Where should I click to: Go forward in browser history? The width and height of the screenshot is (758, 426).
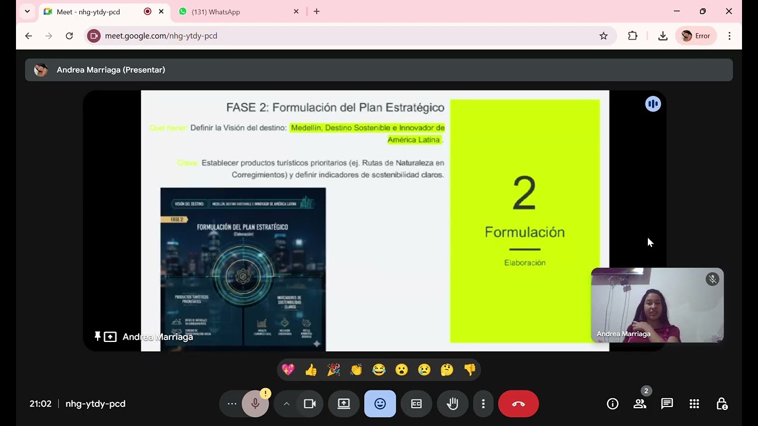click(x=49, y=35)
